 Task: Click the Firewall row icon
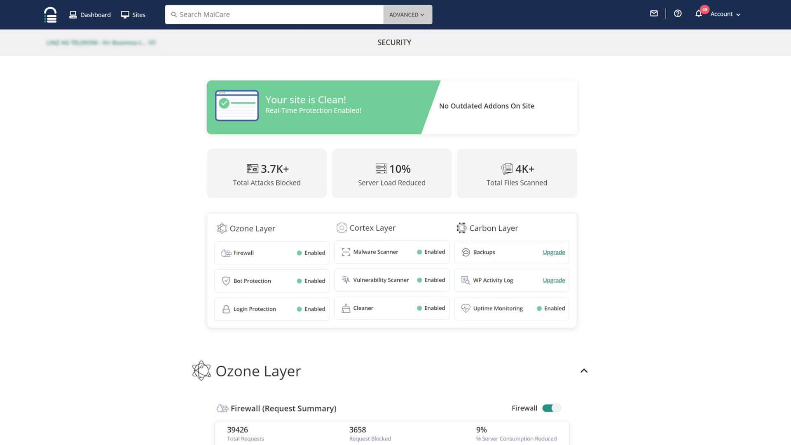pyautogui.click(x=226, y=253)
